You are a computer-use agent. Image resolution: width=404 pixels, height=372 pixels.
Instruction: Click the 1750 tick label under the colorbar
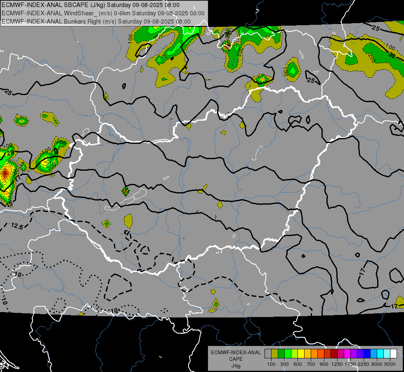point(350,364)
